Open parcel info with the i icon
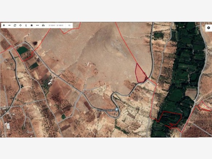Viewport: 212px width, 159px height. click(x=26, y=25)
